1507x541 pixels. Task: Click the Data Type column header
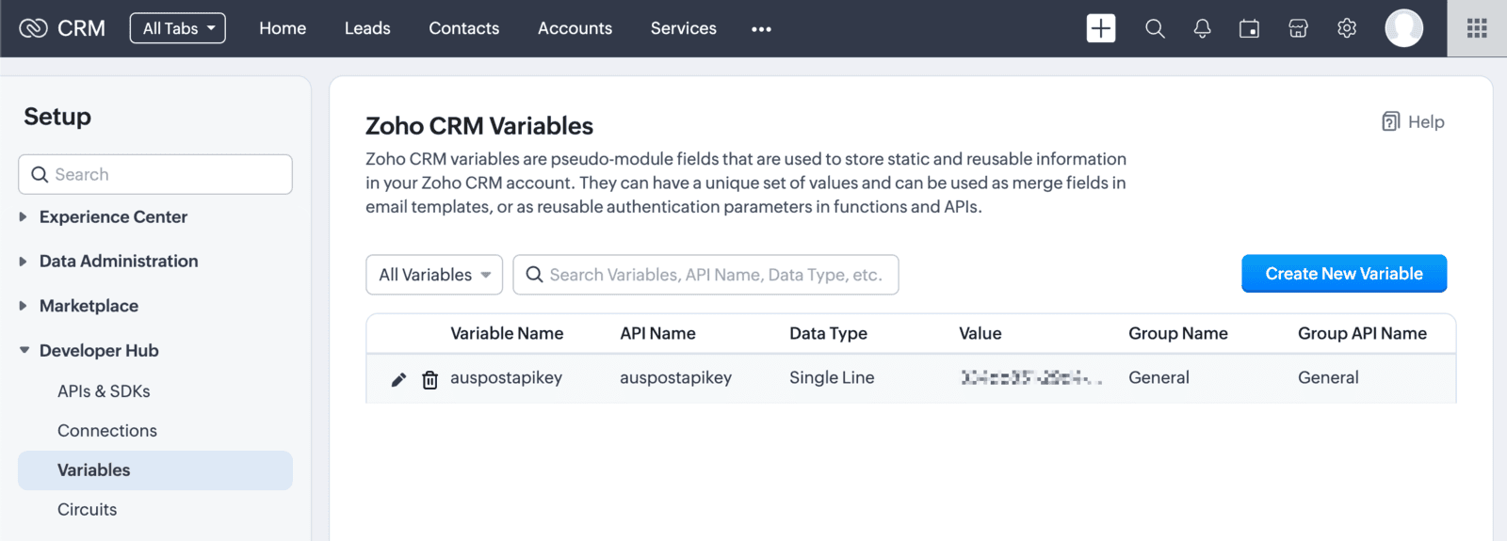click(x=828, y=333)
